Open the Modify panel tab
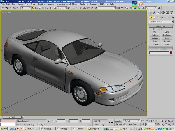The height and width of the screenshot is (131, 175). [155, 13]
